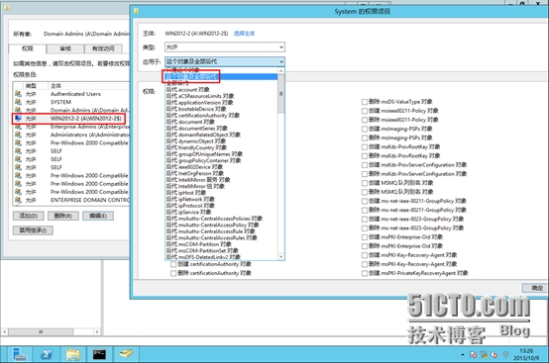
Task: Click the icon beside ENTERPRISE DOMAIN CONTROLLERS entry
Action: pos(18,200)
